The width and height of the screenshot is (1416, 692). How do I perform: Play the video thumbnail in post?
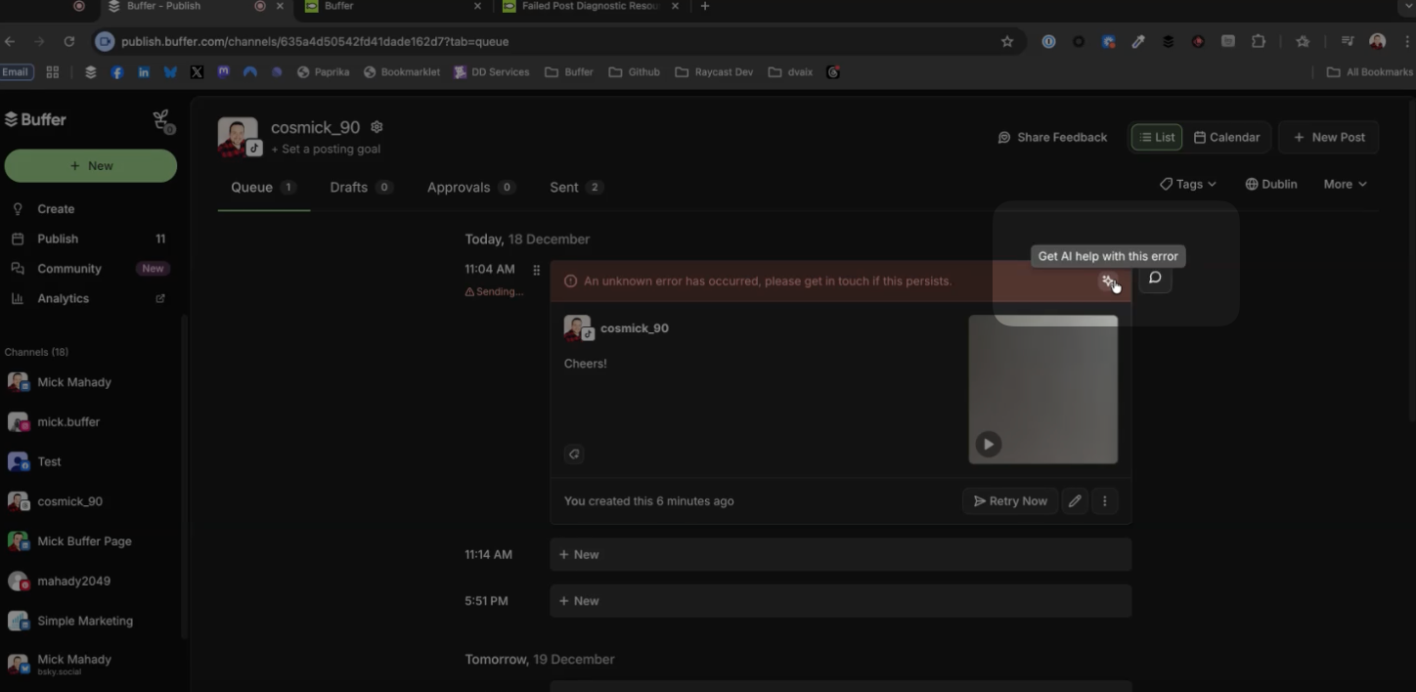click(989, 445)
